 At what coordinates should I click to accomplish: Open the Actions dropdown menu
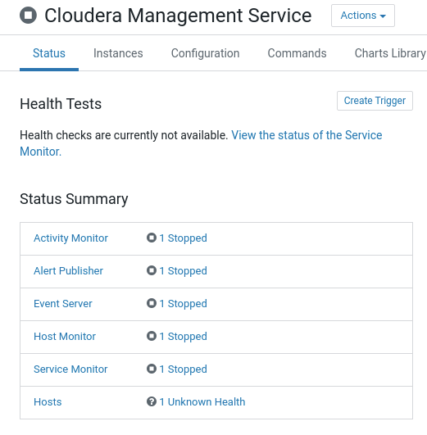click(x=363, y=16)
